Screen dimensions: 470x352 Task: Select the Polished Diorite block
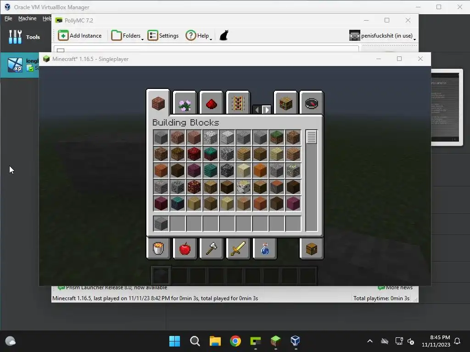[227, 137]
